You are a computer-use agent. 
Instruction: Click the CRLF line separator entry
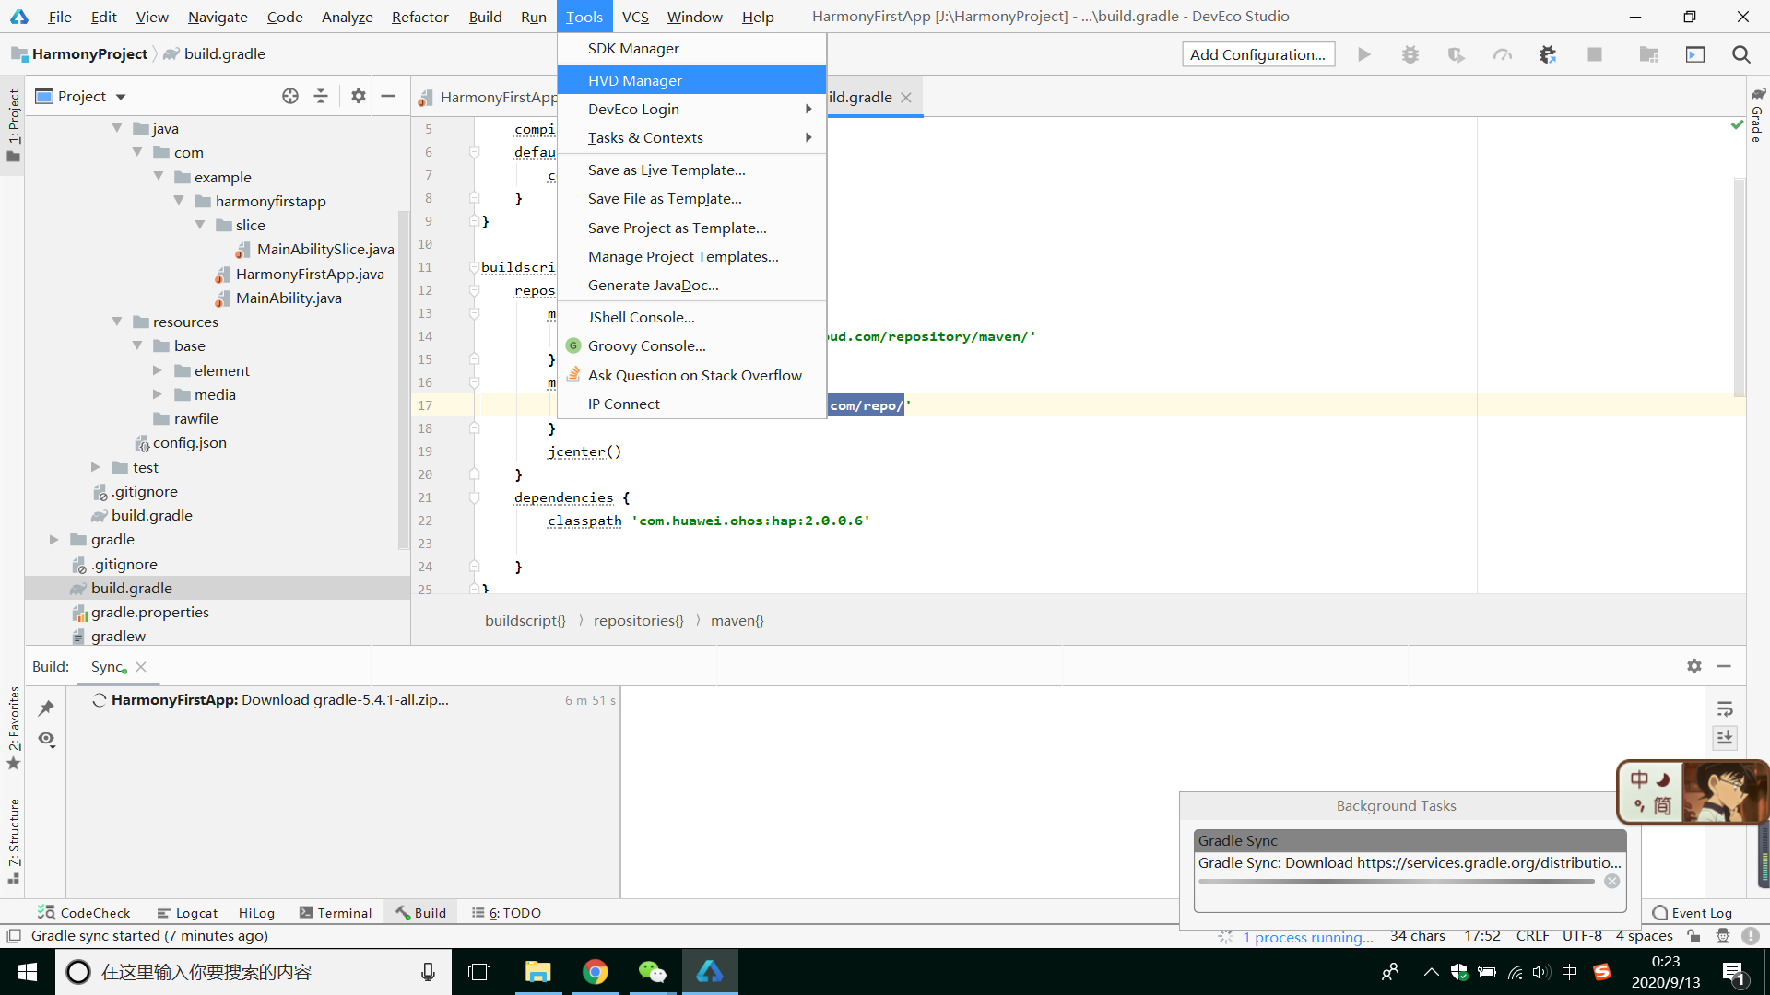pos(1532,936)
